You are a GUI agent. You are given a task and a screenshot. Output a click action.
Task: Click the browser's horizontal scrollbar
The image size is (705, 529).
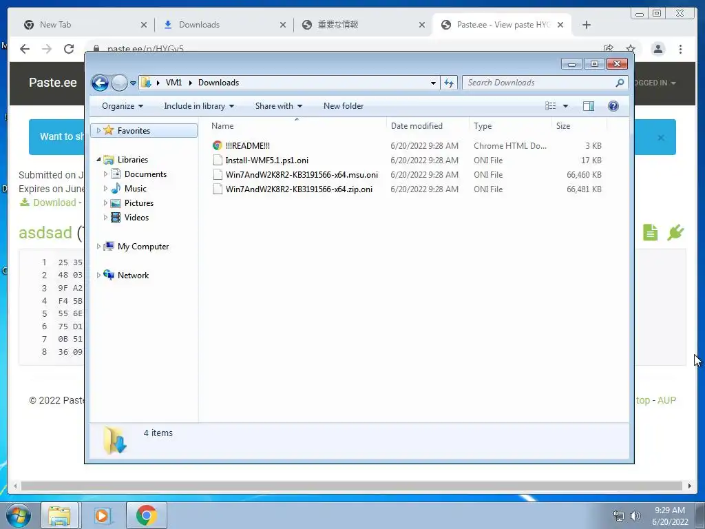[x=352, y=486]
